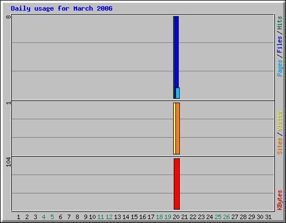Click day label '29' on x-axis

tap(251, 217)
